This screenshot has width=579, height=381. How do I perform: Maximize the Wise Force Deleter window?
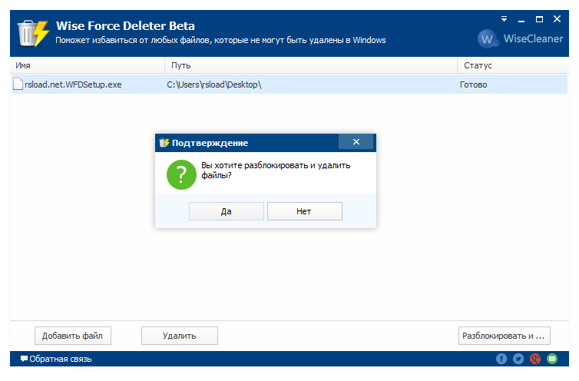click(540, 19)
